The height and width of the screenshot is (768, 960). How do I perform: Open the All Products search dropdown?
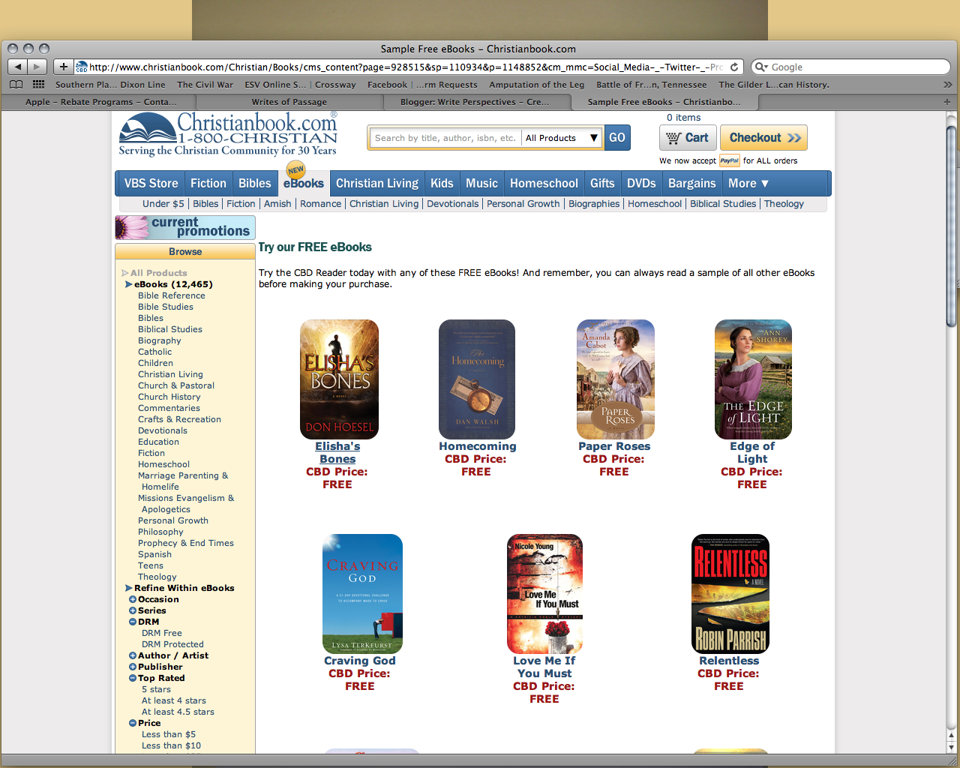[562, 138]
